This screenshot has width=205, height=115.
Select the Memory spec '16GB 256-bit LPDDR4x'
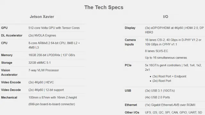pyautogui.click(x=44, y=55)
